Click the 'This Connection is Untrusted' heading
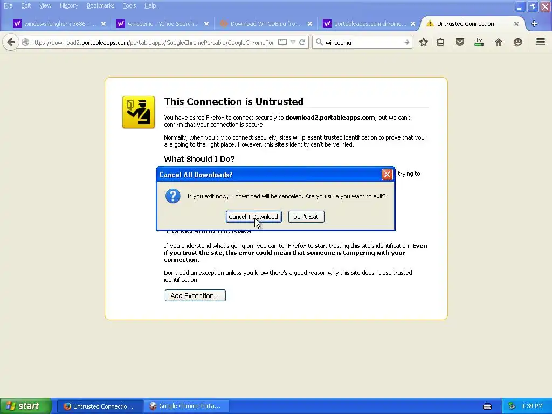This screenshot has height=414, width=552. tap(234, 101)
